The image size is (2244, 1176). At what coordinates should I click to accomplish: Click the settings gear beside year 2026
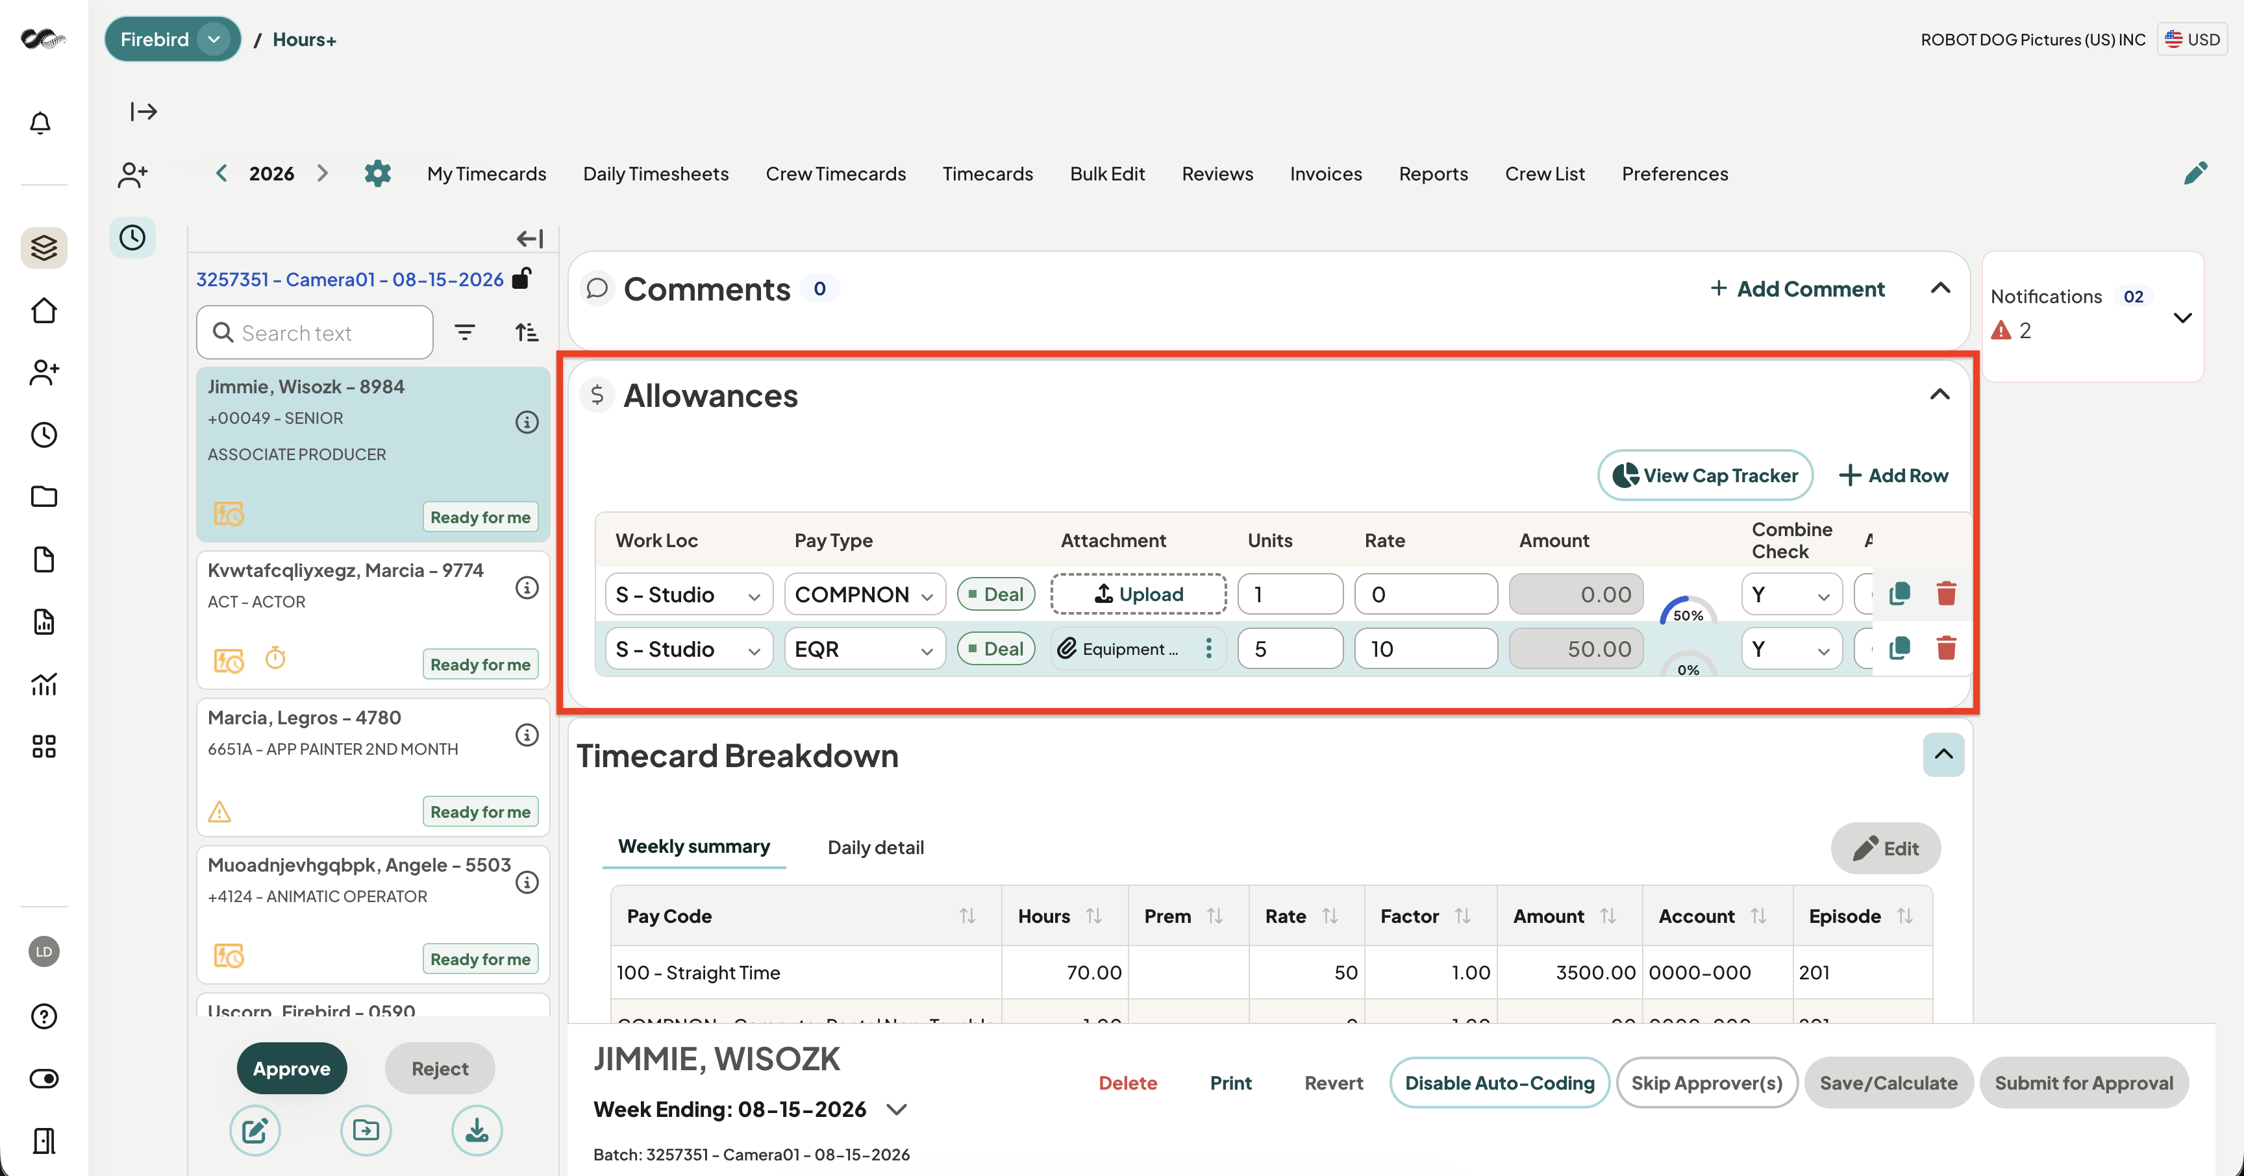[377, 173]
